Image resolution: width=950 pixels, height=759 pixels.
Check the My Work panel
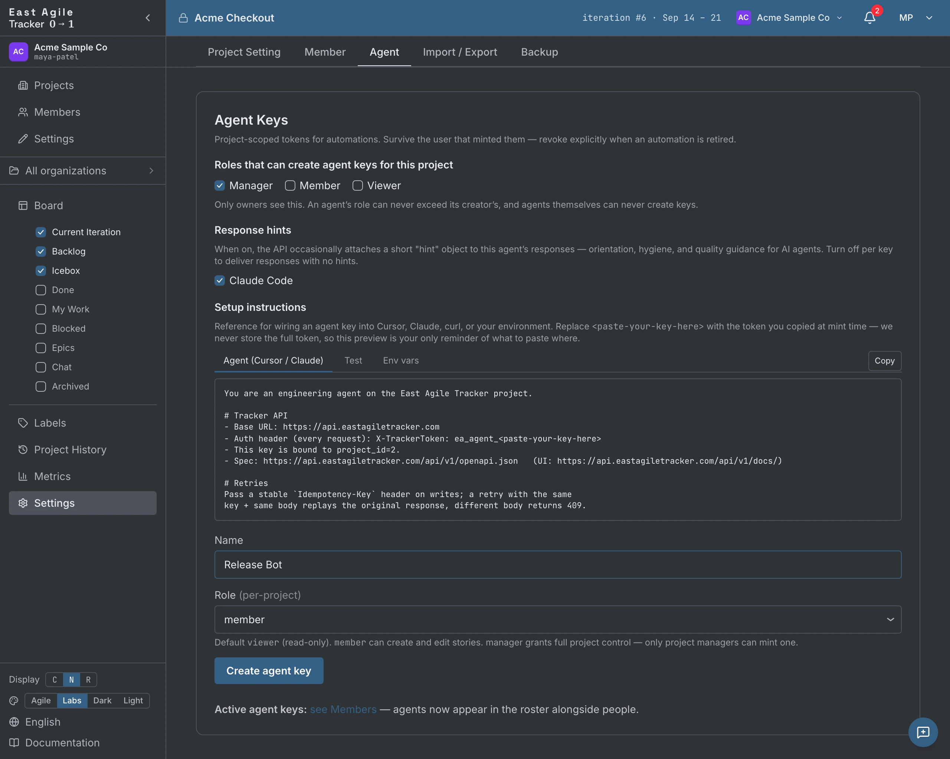(40, 309)
